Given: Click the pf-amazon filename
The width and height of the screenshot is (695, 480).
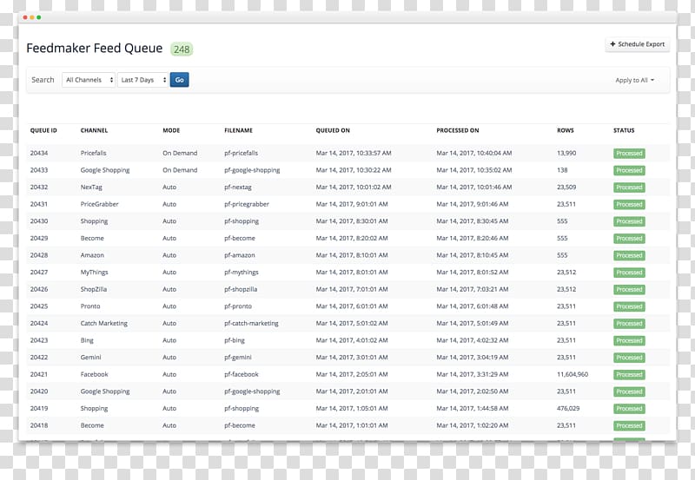Looking at the screenshot, I should [x=240, y=255].
